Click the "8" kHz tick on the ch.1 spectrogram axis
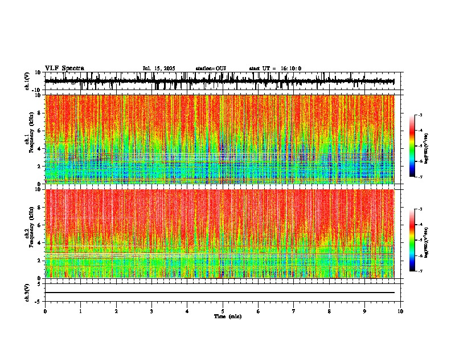Viewport: 451px width, 349px height. click(x=40, y=113)
